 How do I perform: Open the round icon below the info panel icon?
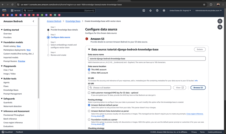click(x=220, y=27)
